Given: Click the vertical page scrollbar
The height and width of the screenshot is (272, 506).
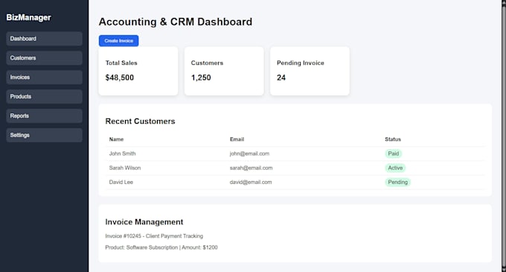Looking at the screenshot, I should [504, 136].
